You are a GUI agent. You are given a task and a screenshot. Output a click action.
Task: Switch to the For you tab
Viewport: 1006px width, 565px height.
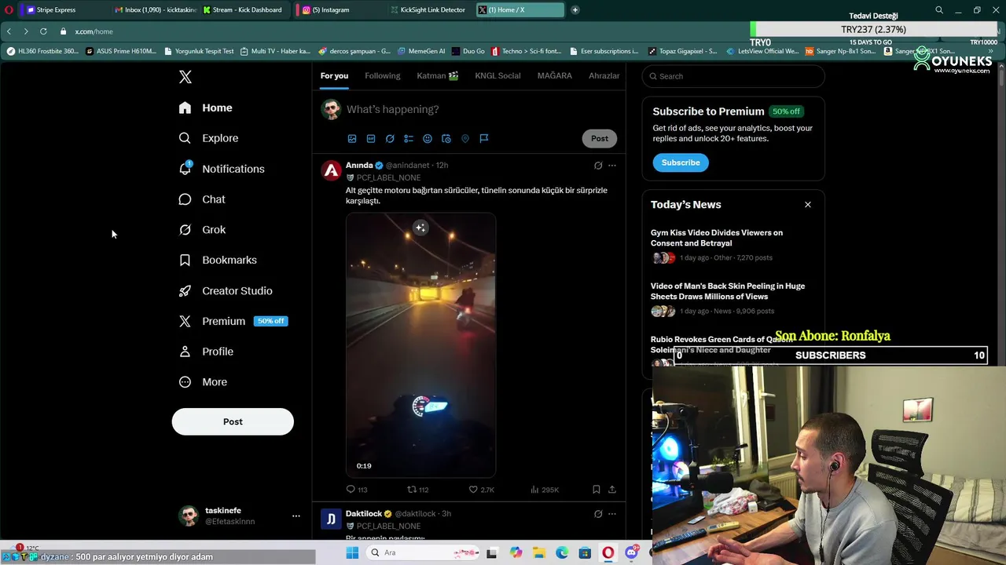pyautogui.click(x=334, y=75)
